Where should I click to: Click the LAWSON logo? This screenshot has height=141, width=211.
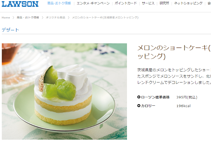(x=20, y=4)
